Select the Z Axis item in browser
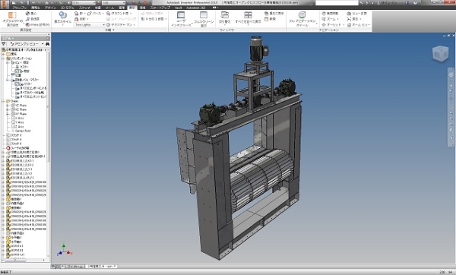Screen dimensions: 456x275 tap(18, 127)
